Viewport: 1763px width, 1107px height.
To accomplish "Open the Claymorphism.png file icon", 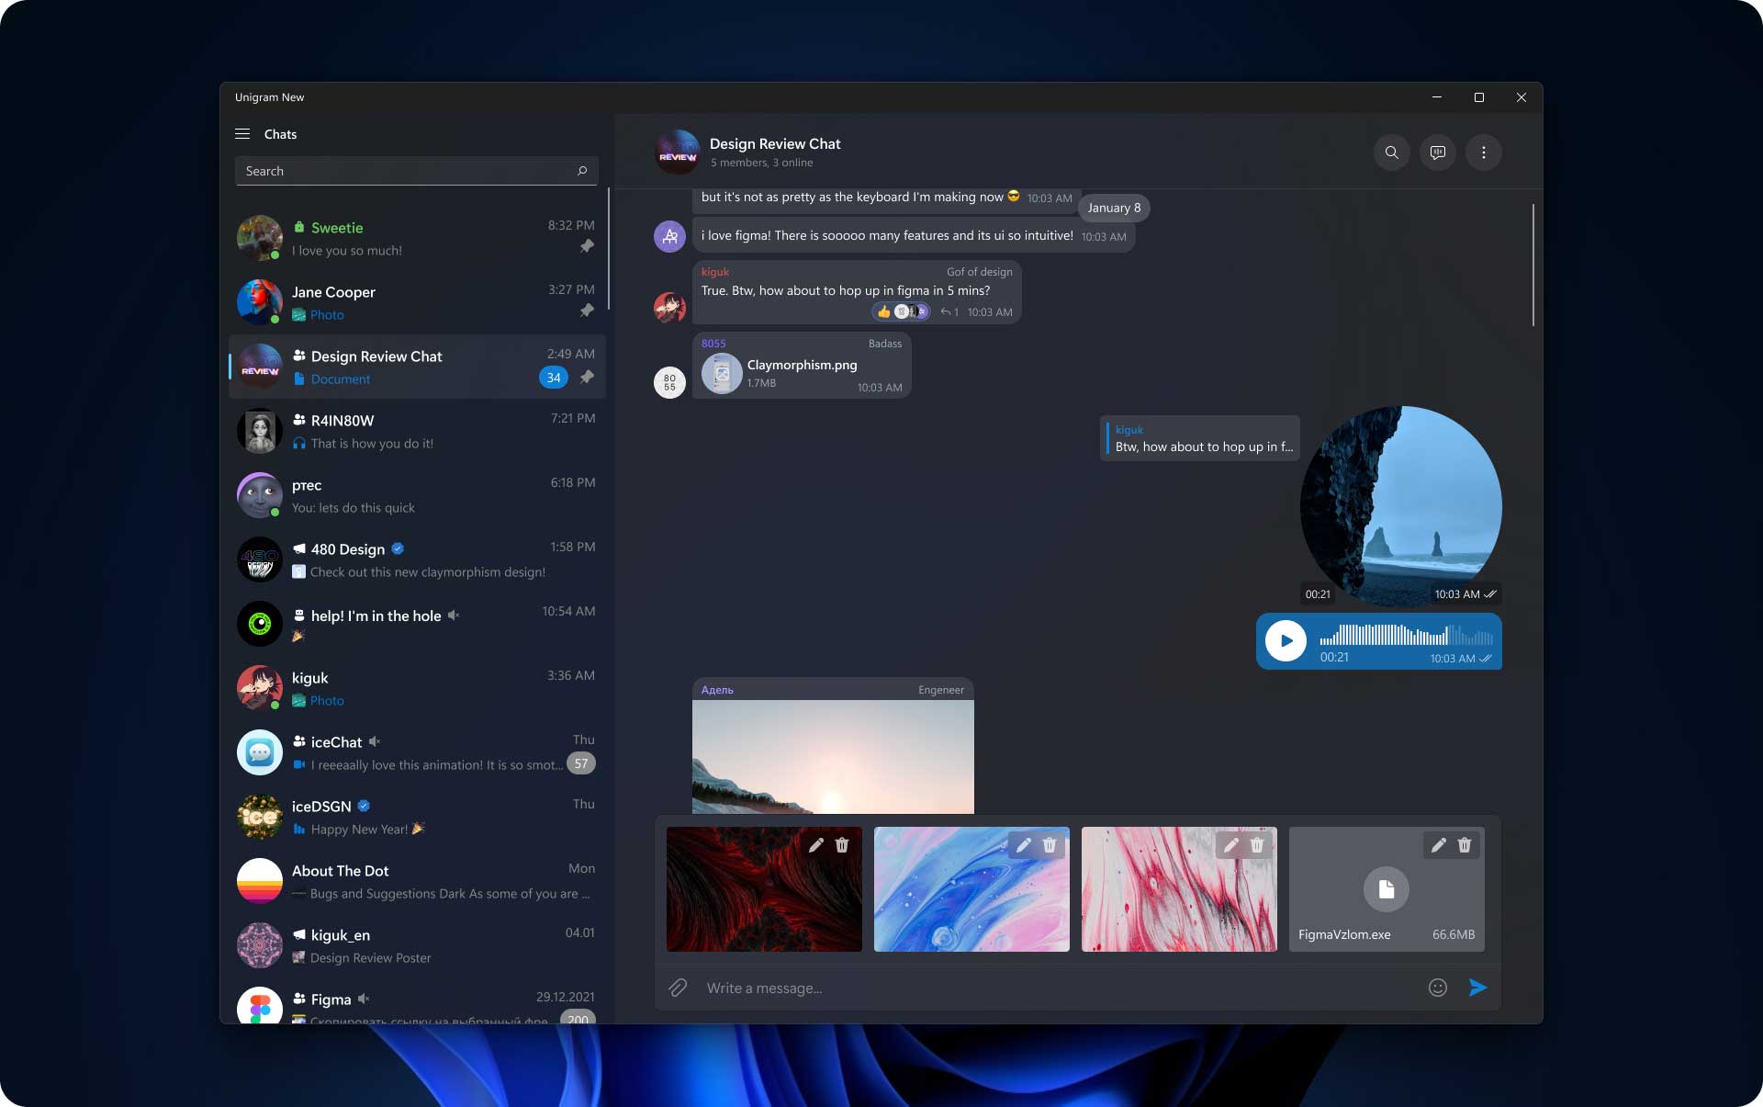I will pos(722,373).
